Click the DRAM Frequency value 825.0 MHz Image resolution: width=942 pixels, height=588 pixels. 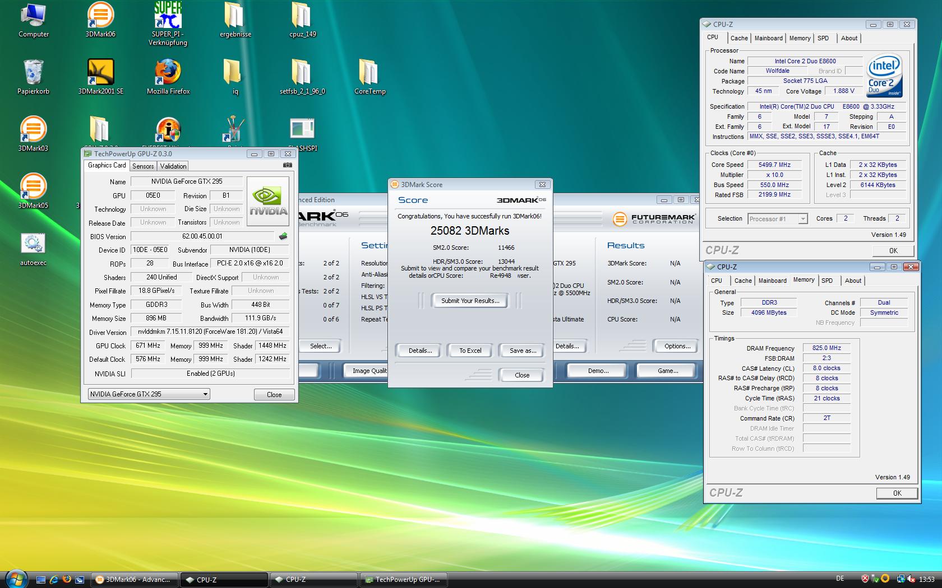[x=826, y=348]
